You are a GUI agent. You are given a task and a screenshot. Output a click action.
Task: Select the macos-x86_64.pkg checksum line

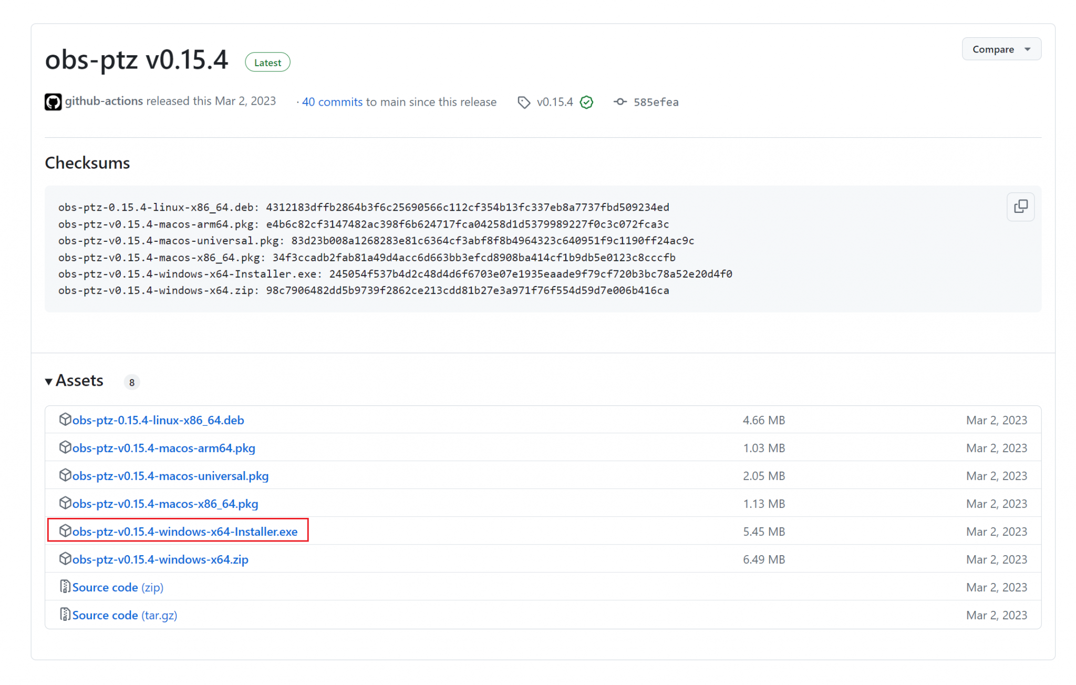pos(367,257)
